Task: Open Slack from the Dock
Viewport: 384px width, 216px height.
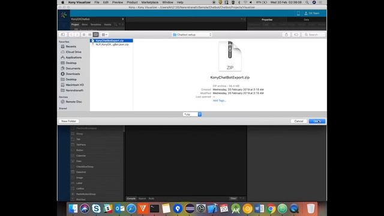Action: pos(108,209)
